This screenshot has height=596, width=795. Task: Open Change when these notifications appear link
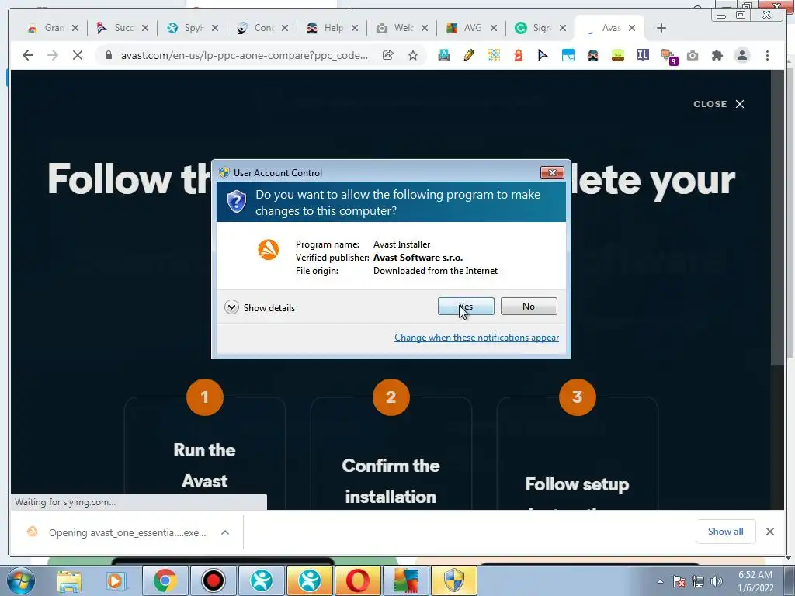coord(477,338)
